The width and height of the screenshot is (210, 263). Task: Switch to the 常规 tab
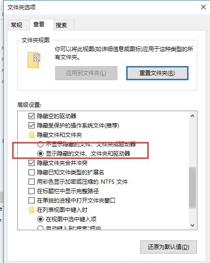coord(16,25)
